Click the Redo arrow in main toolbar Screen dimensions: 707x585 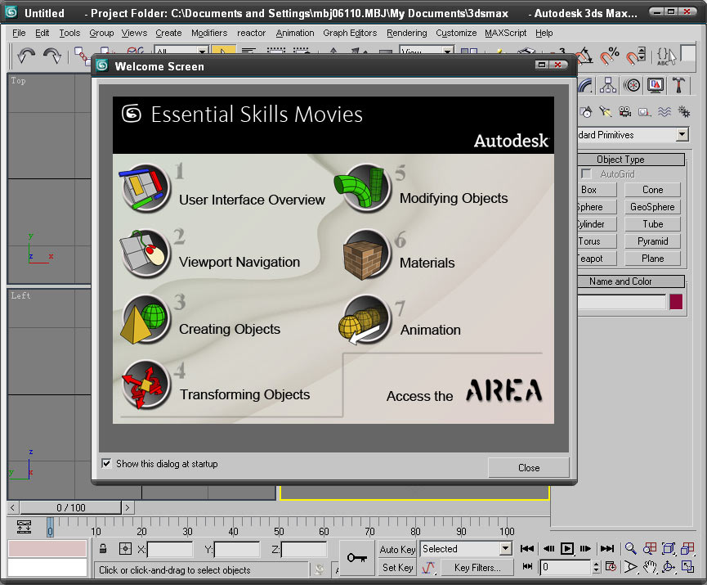tap(52, 56)
